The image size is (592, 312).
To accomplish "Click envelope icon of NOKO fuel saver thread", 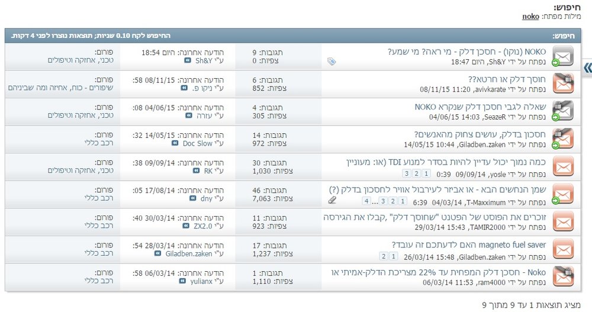I will pyautogui.click(x=563, y=56).
